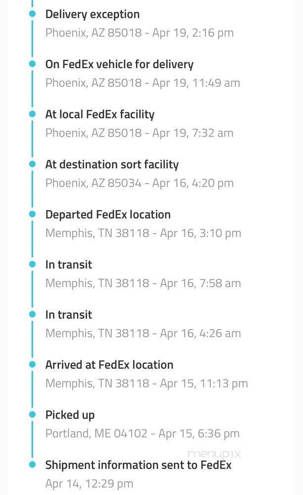Select the Arrived at FedEx location dot

(33, 364)
